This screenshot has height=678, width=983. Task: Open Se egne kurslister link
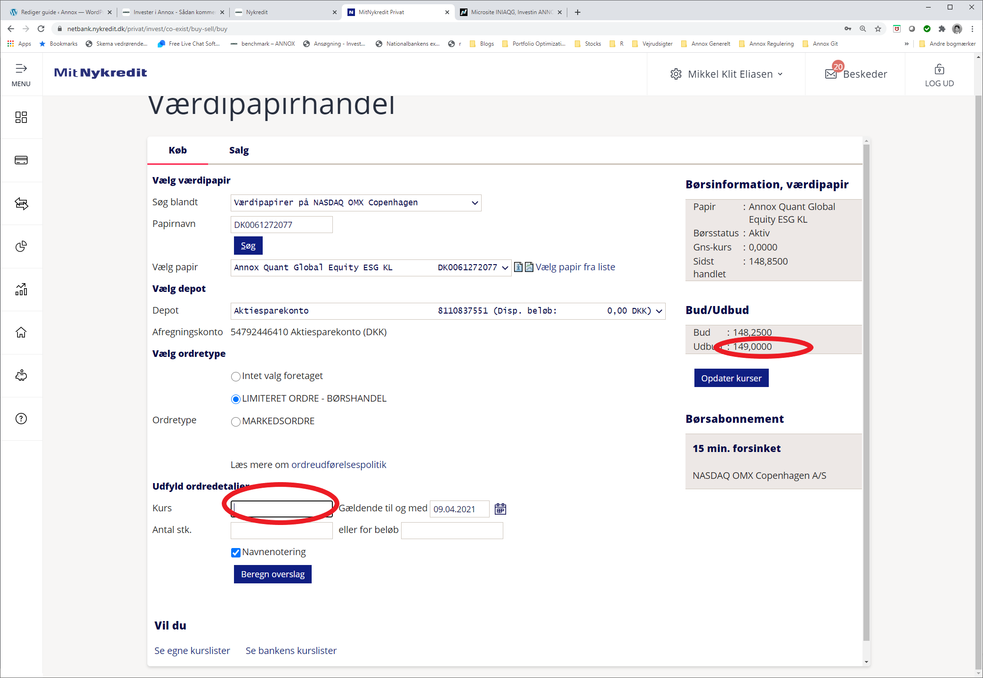pyautogui.click(x=192, y=651)
